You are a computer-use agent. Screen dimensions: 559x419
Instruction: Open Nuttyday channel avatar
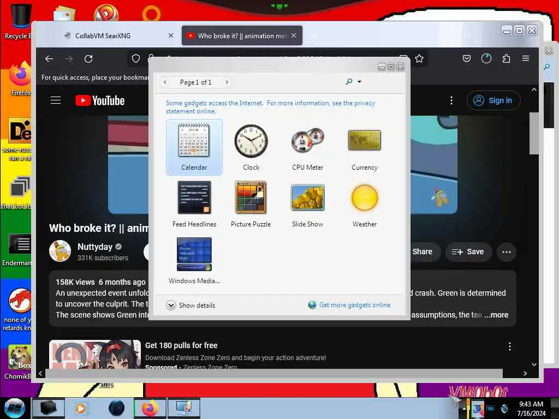pos(60,251)
